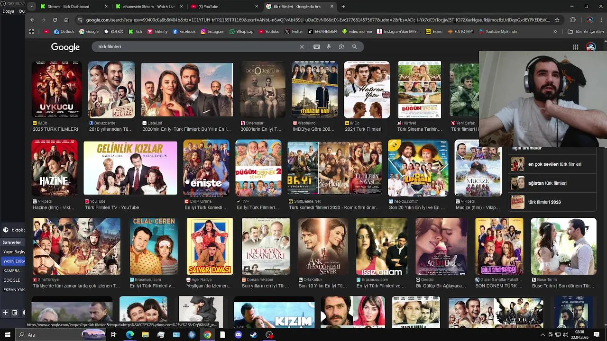Image resolution: width=607 pixels, height=341 pixels.
Task: Switch to Chrome in the taskbar
Action: tap(207, 335)
